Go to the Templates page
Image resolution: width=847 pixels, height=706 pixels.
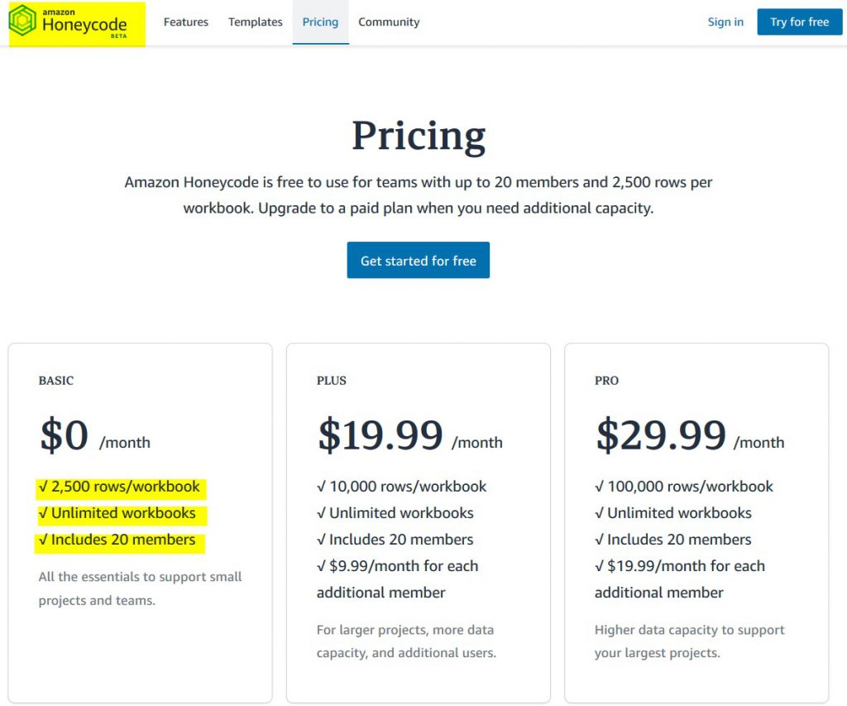pos(256,22)
